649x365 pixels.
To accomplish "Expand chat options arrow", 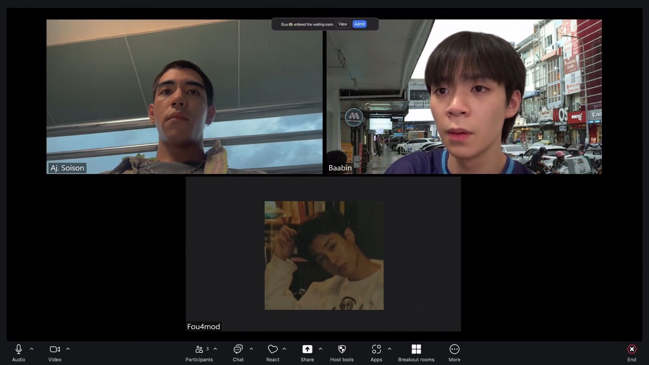I will pos(251,349).
